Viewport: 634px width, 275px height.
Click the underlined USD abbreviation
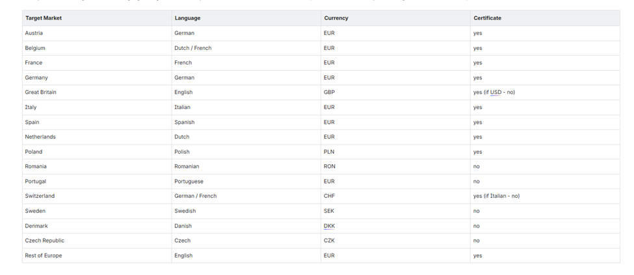pyautogui.click(x=495, y=92)
